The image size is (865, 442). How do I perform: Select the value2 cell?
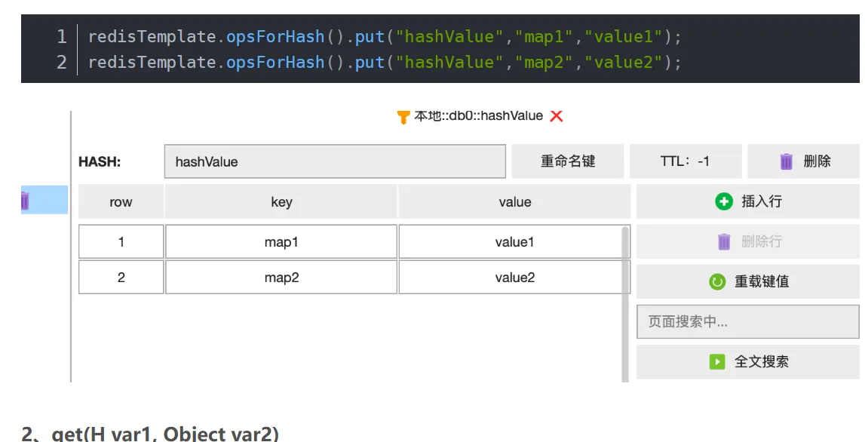(x=514, y=278)
